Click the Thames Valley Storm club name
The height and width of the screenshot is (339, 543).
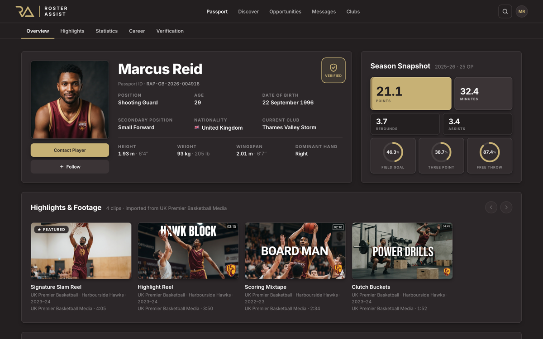pos(289,127)
